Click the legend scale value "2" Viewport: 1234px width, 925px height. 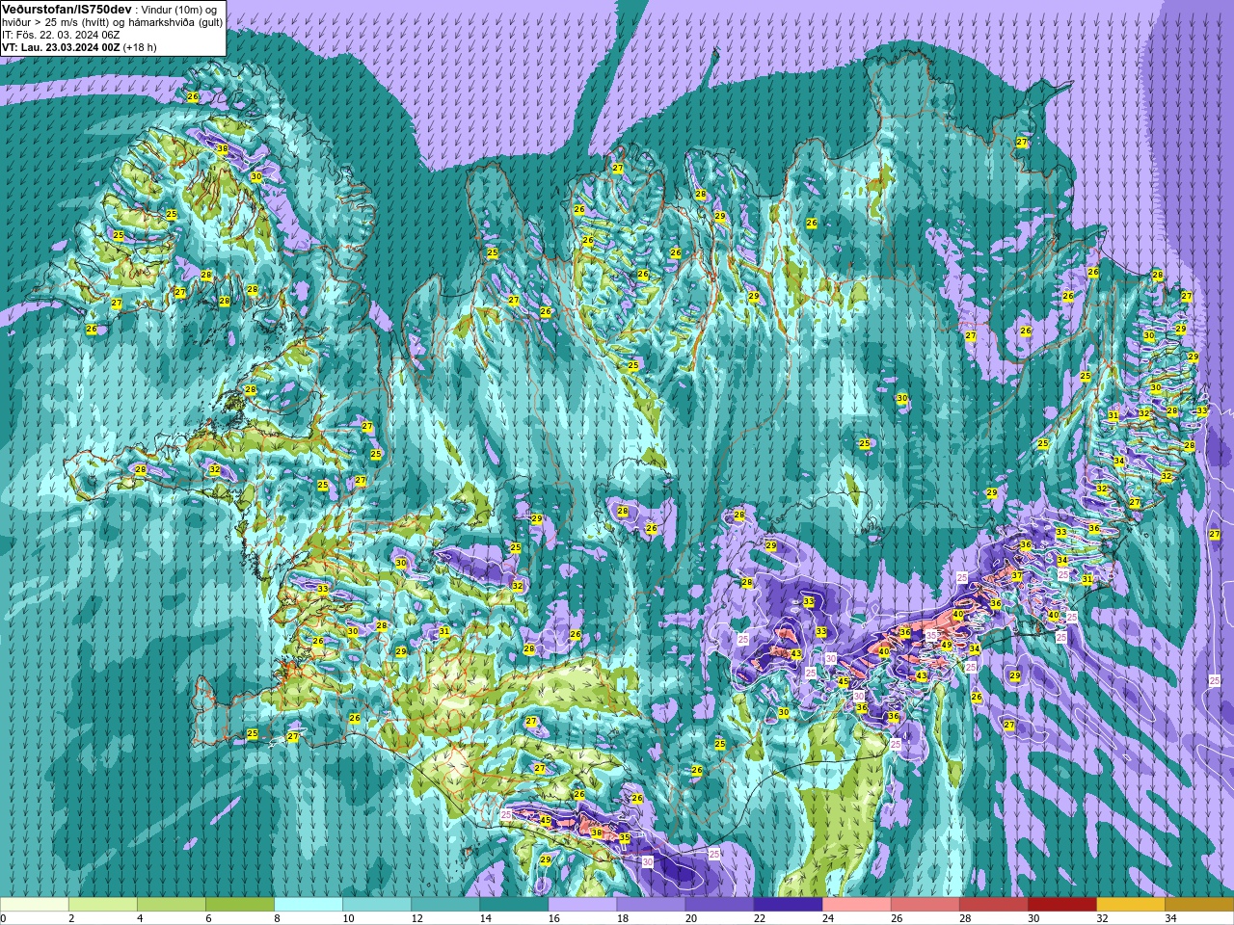click(71, 919)
